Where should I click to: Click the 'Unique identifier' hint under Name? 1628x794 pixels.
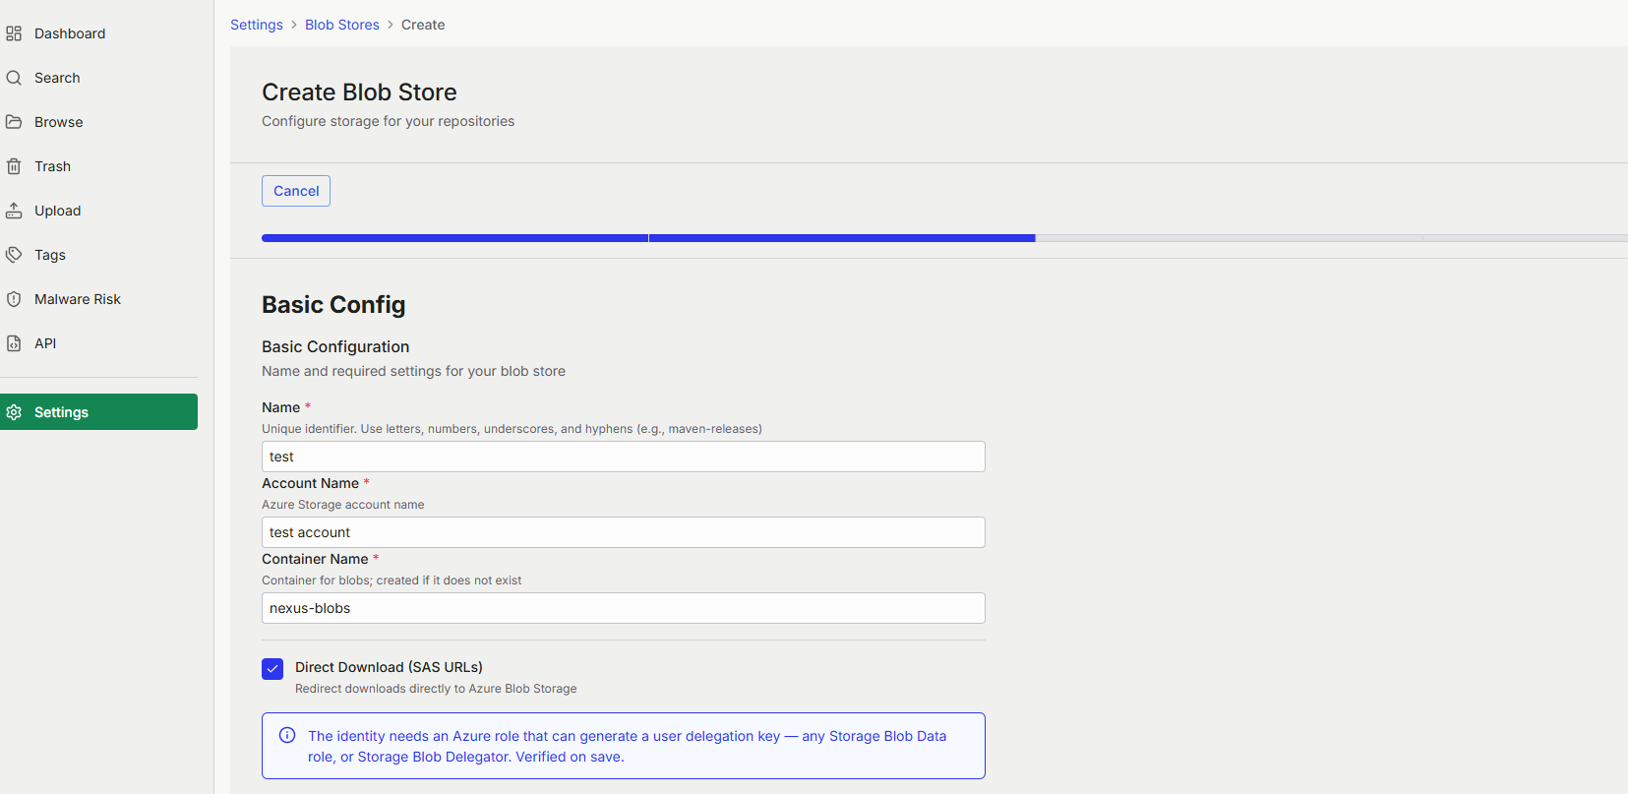coord(512,429)
